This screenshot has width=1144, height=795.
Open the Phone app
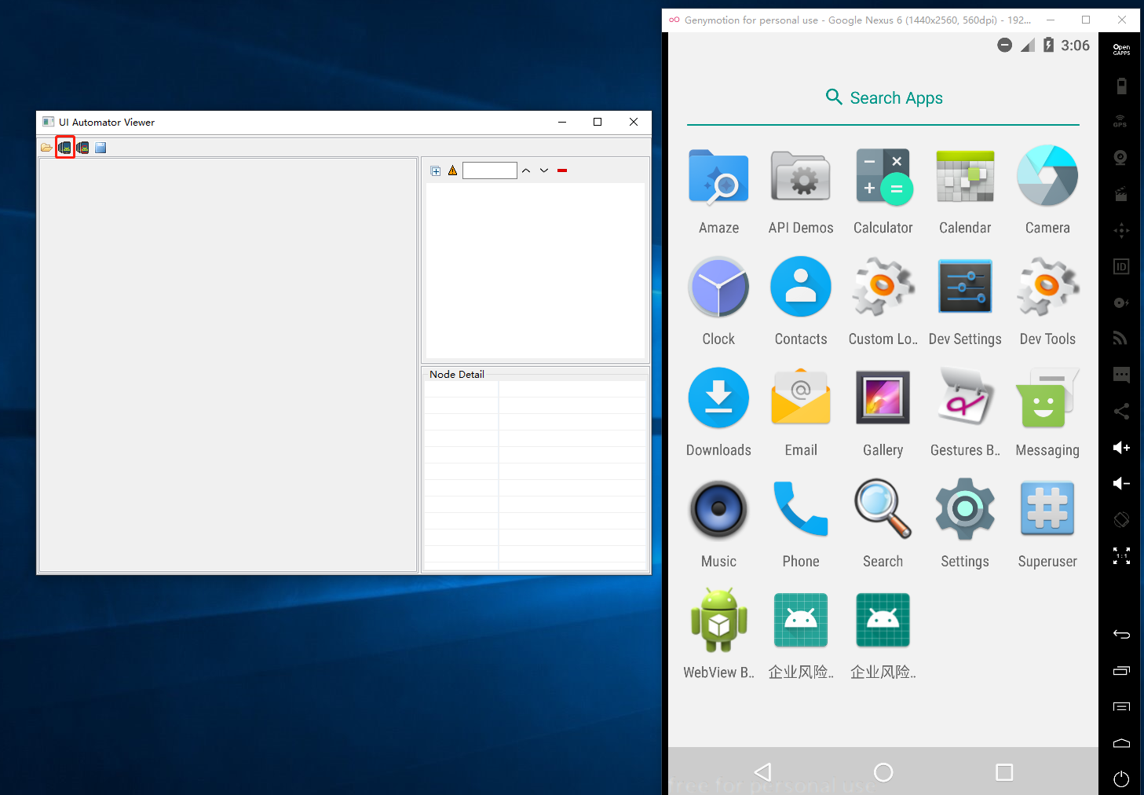click(801, 525)
